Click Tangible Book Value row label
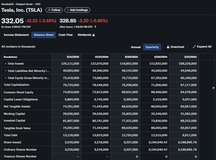 17,128
